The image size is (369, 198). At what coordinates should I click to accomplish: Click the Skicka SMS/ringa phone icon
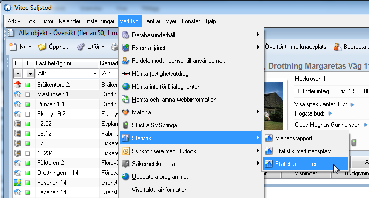[126, 125]
